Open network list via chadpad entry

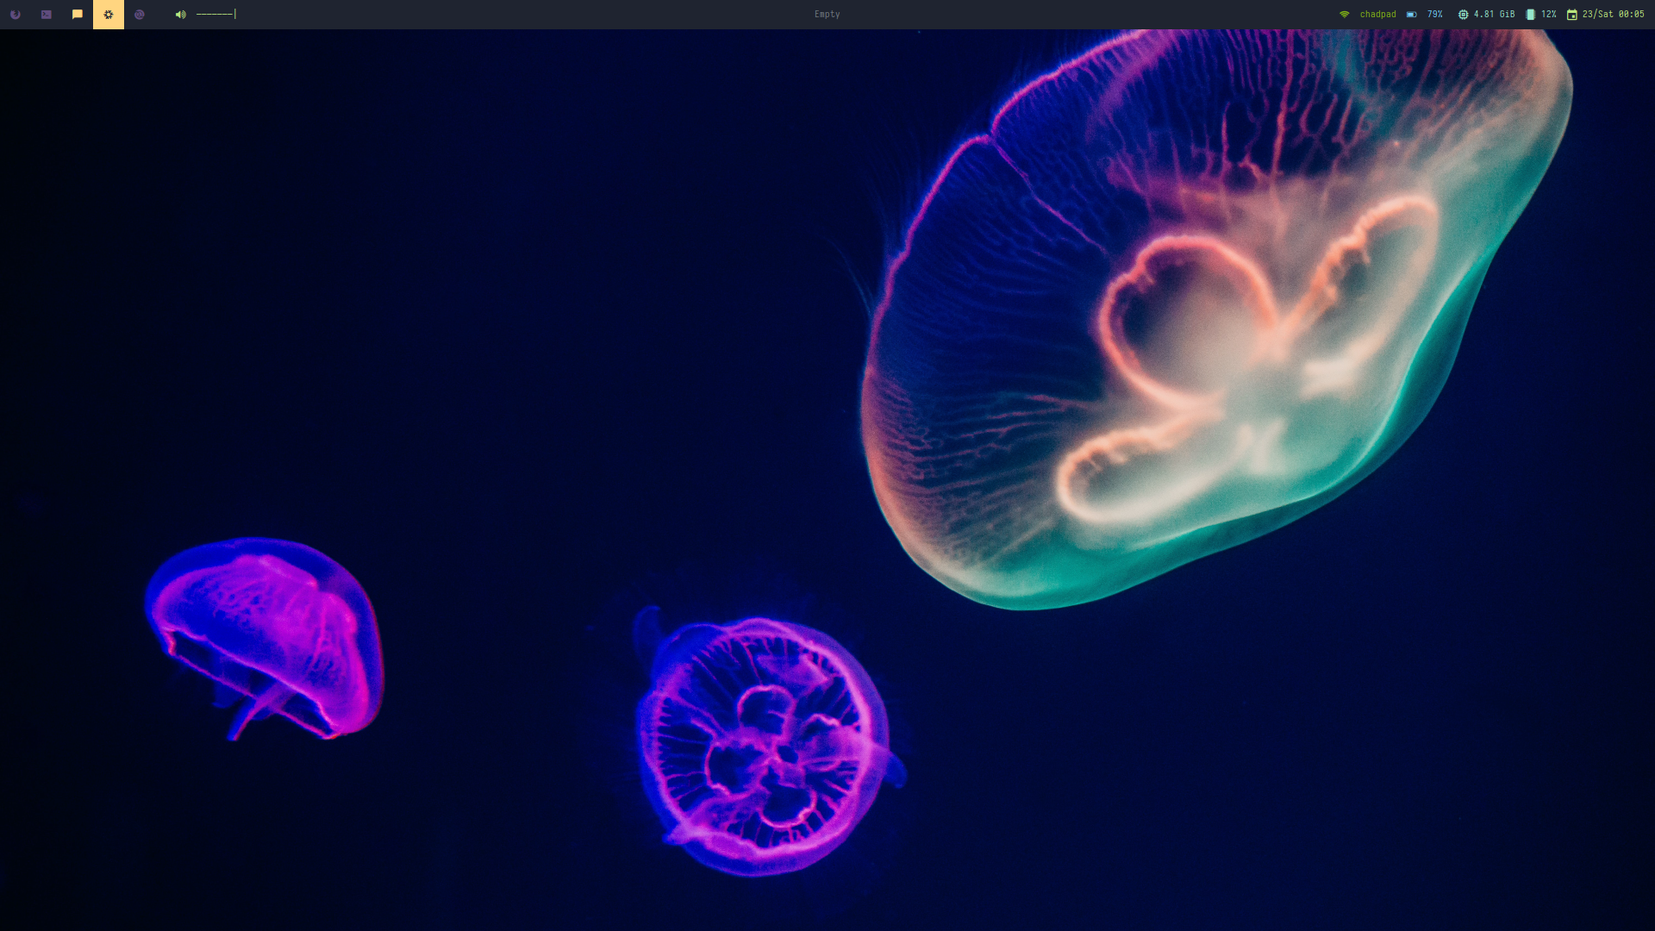click(x=1378, y=14)
